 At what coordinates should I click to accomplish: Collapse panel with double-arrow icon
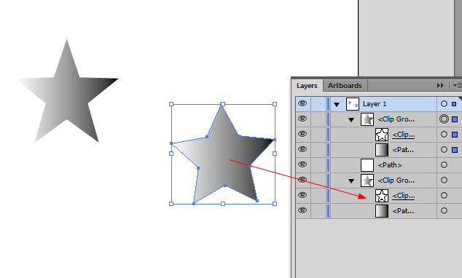[440, 86]
